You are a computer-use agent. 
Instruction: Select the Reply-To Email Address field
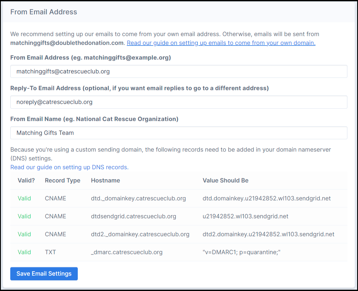coord(179,102)
